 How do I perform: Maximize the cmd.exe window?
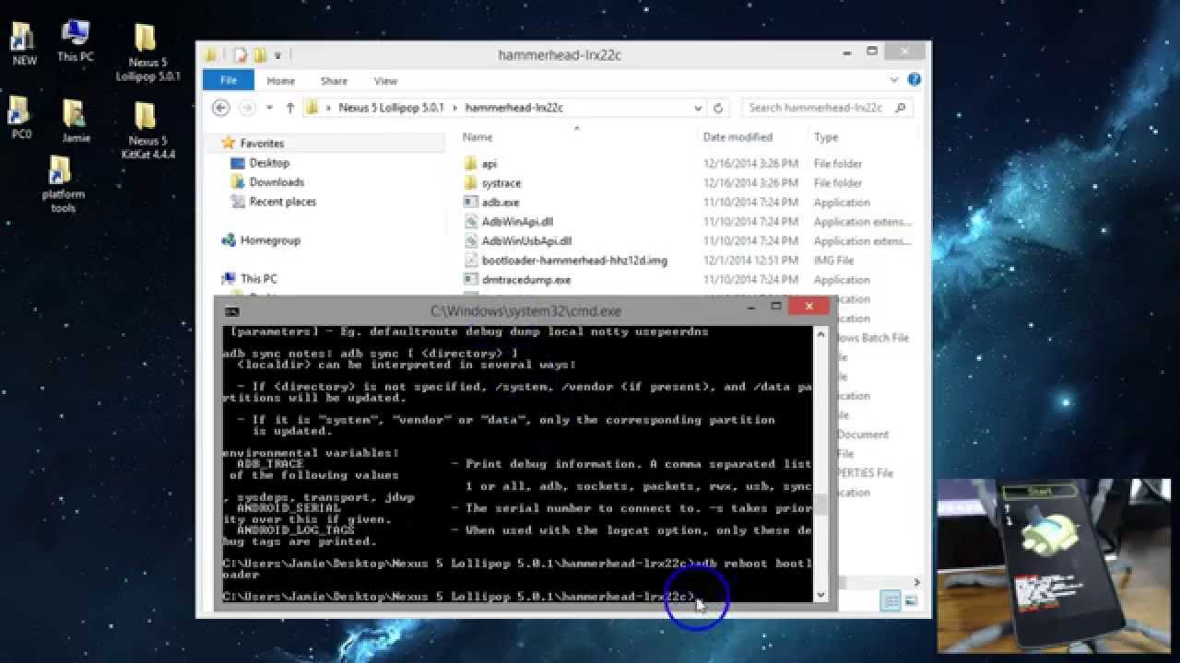tap(776, 307)
